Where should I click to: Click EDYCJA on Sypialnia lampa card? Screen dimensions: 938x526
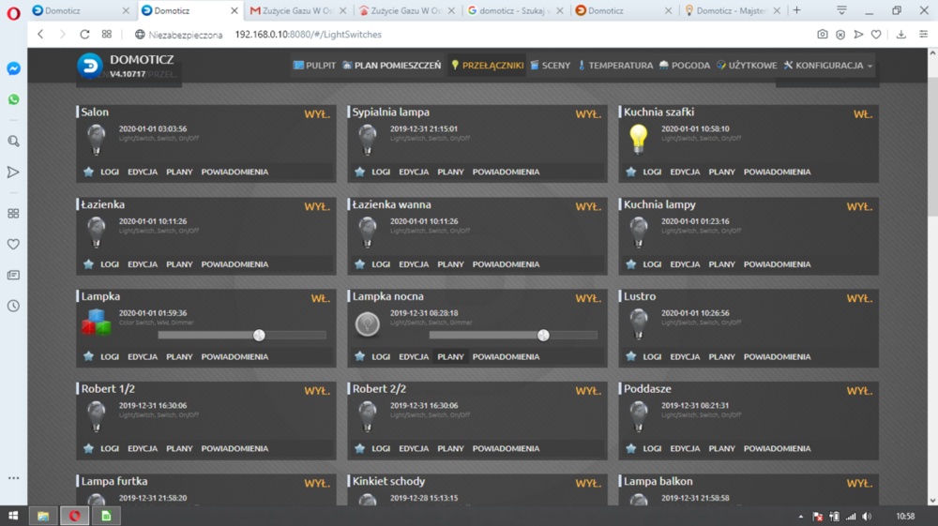pyautogui.click(x=414, y=173)
